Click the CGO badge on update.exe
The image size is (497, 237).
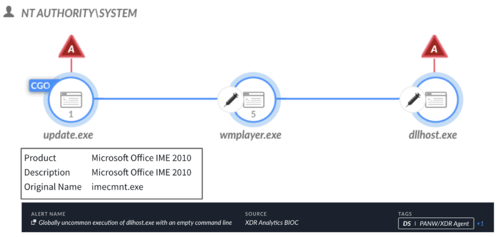pyautogui.click(x=40, y=86)
